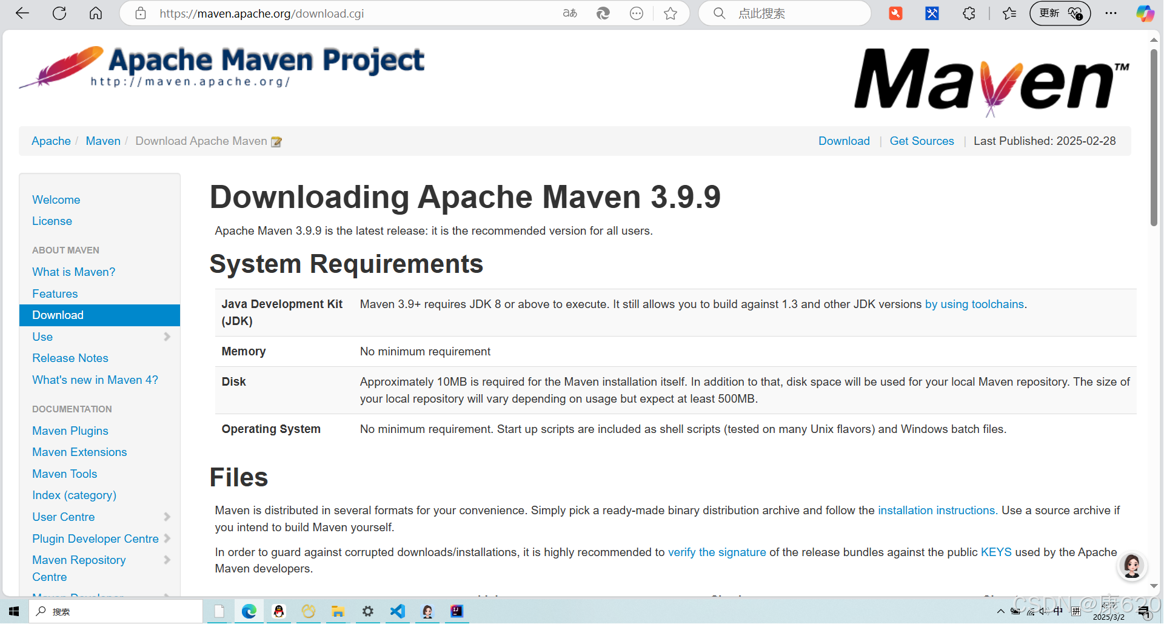
Task: Open the browser home page icon
Action: click(96, 13)
